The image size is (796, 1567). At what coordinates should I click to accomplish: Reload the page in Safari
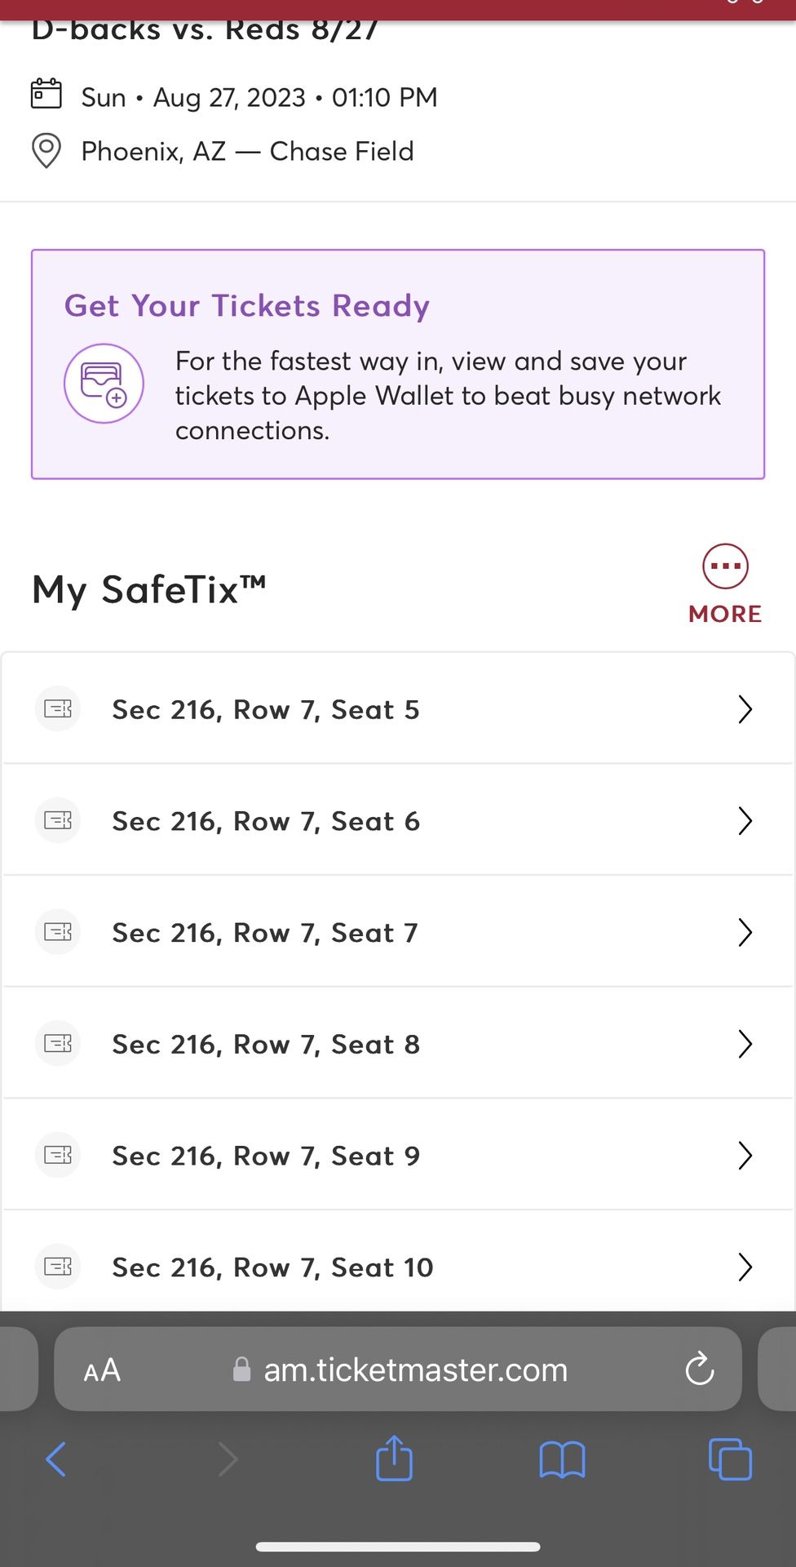click(699, 1369)
